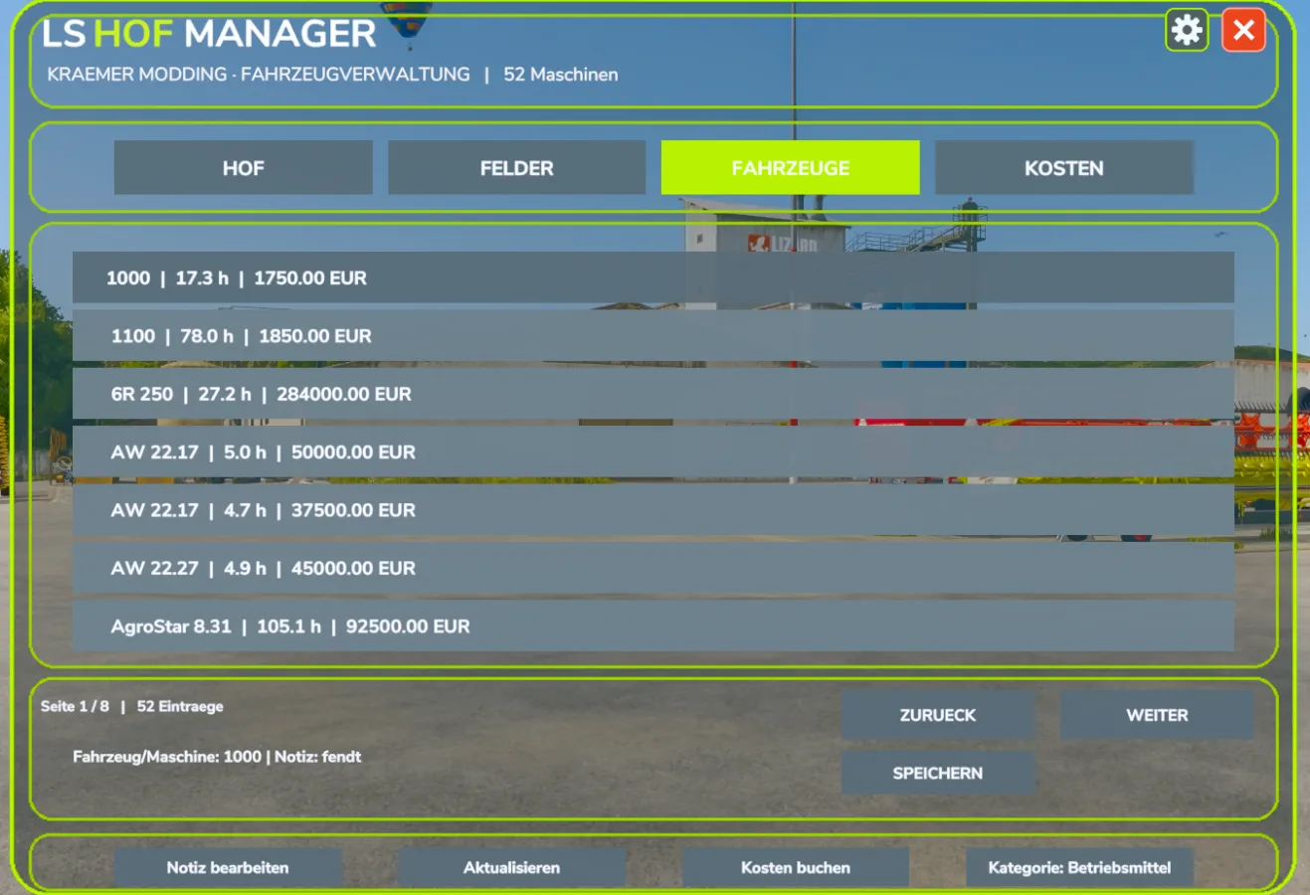
Task: Go to next page with WEITER
Action: (1157, 715)
